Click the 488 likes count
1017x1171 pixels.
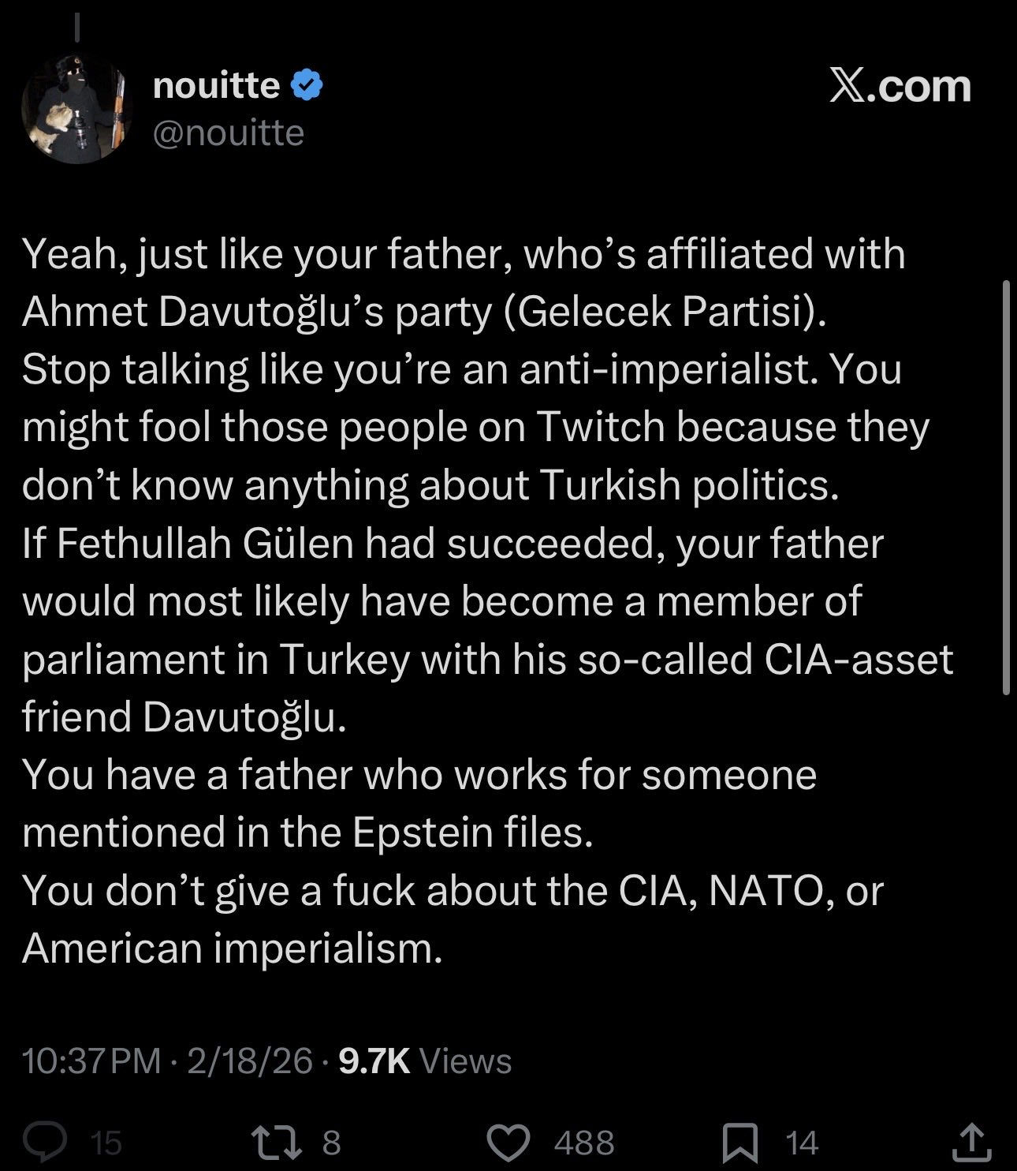pos(583,1143)
